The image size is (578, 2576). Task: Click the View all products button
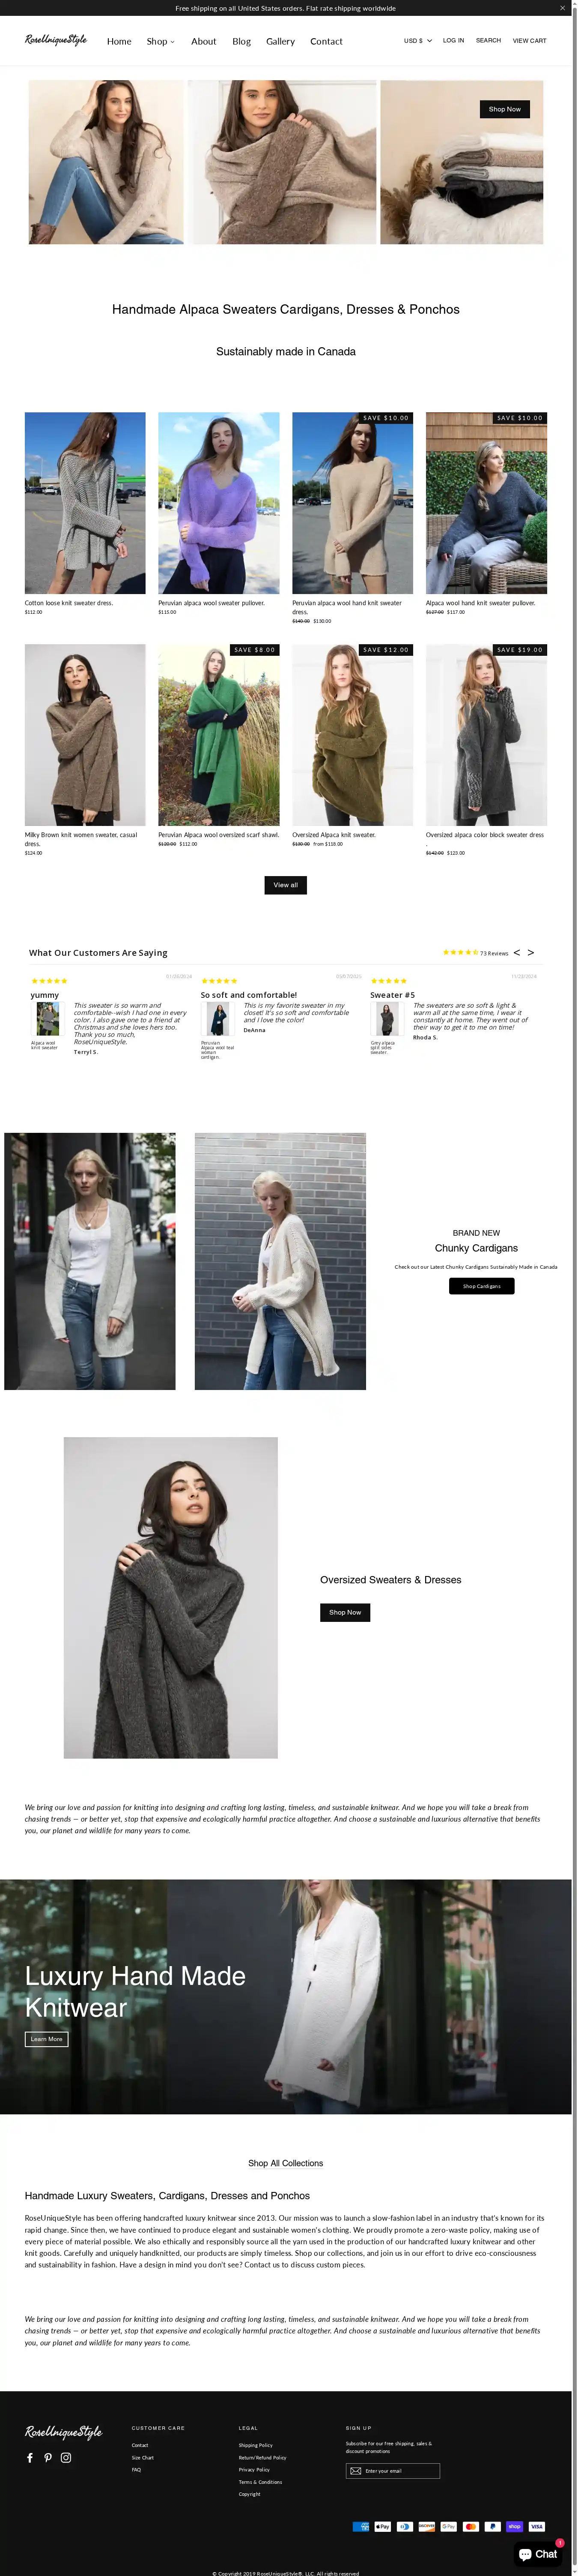(x=286, y=884)
